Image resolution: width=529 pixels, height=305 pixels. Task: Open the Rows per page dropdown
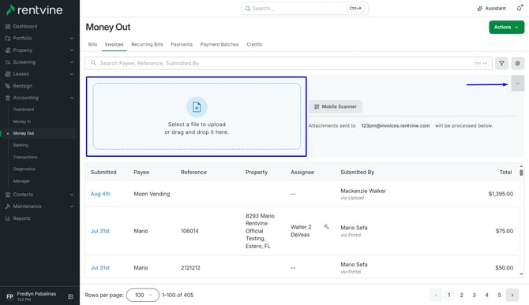coord(143,296)
